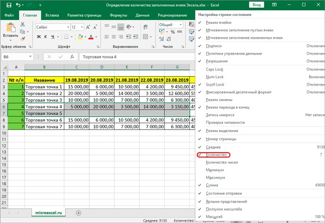The width and height of the screenshot is (325, 223).
Task: Click the Copy icon
Action: [22, 31]
